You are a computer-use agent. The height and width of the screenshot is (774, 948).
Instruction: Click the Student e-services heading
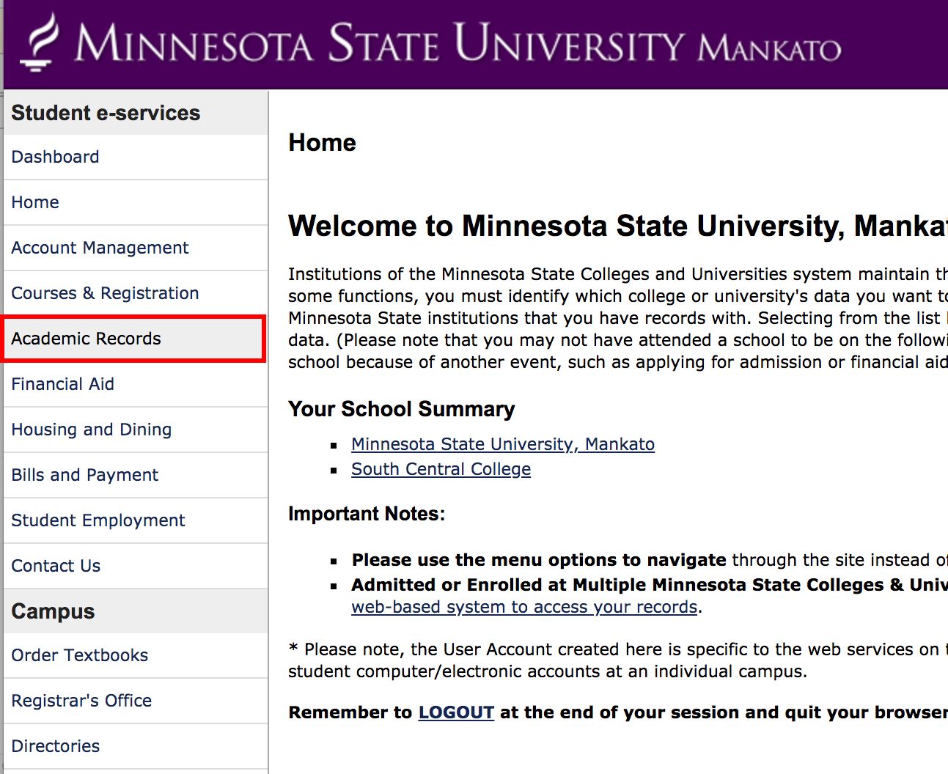point(106,113)
